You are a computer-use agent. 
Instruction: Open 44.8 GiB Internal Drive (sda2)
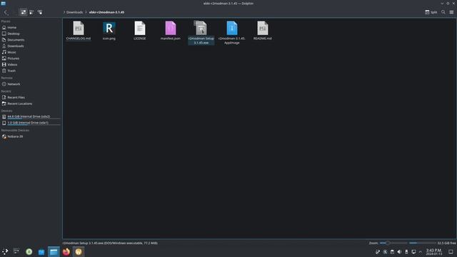31,116
